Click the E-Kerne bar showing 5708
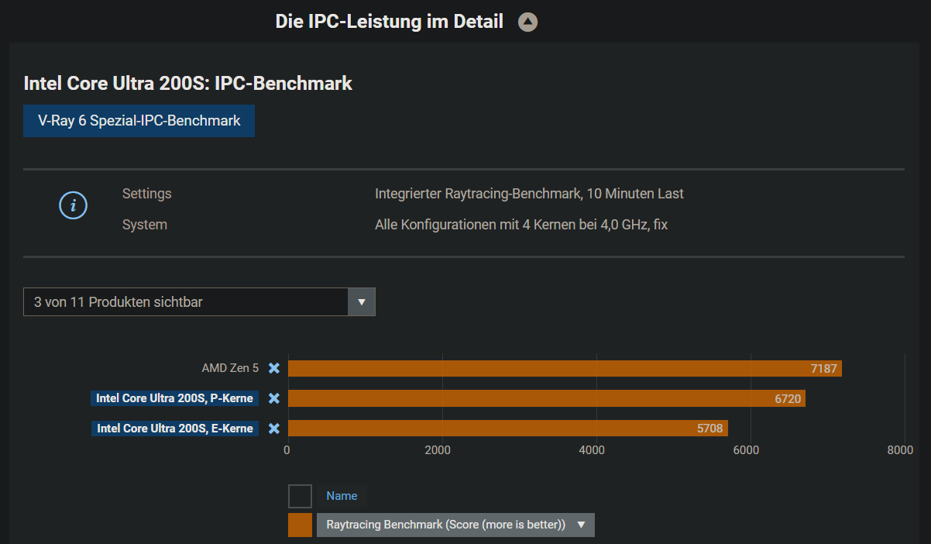The image size is (931, 544). point(507,429)
